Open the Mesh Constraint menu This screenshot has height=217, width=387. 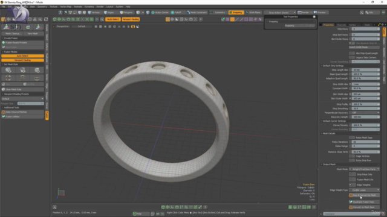point(197,12)
